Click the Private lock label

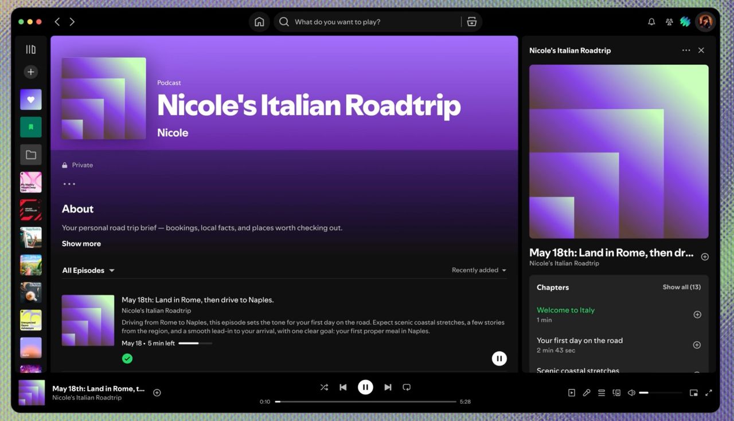click(77, 165)
